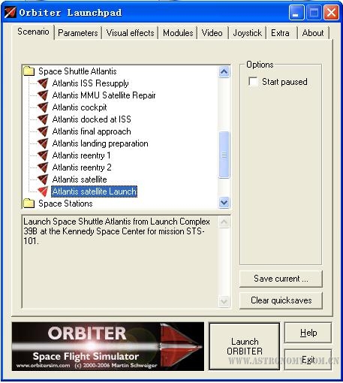Viewport: 343px width, 383px height.
Task: Click scenario list scroll up arrow
Action: pos(224,72)
